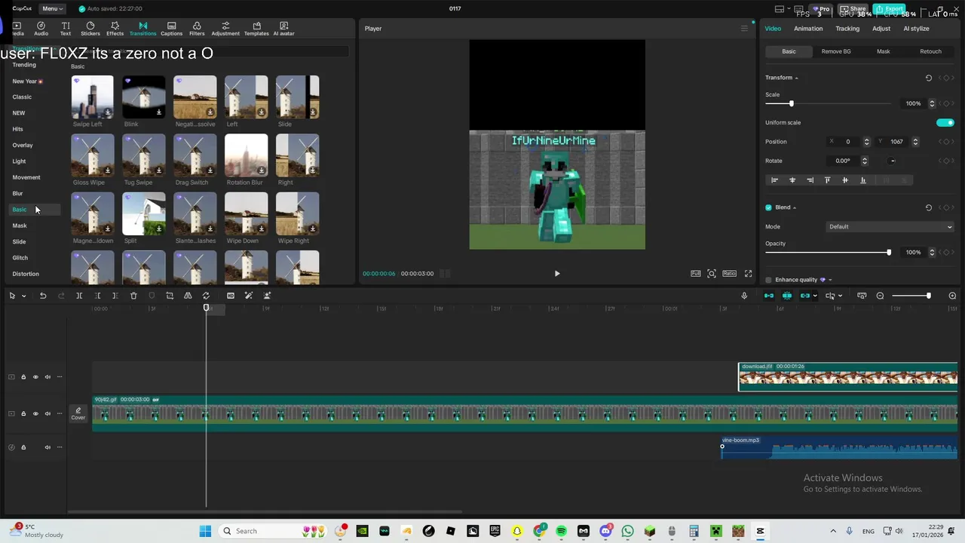Open the linkage options dropdown arrow
Image resolution: width=965 pixels, height=543 pixels.
click(x=815, y=296)
